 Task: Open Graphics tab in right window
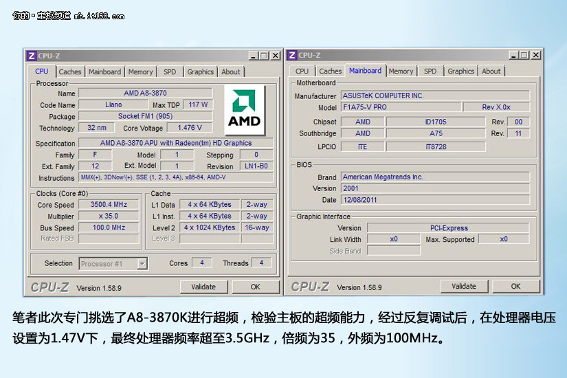click(460, 71)
